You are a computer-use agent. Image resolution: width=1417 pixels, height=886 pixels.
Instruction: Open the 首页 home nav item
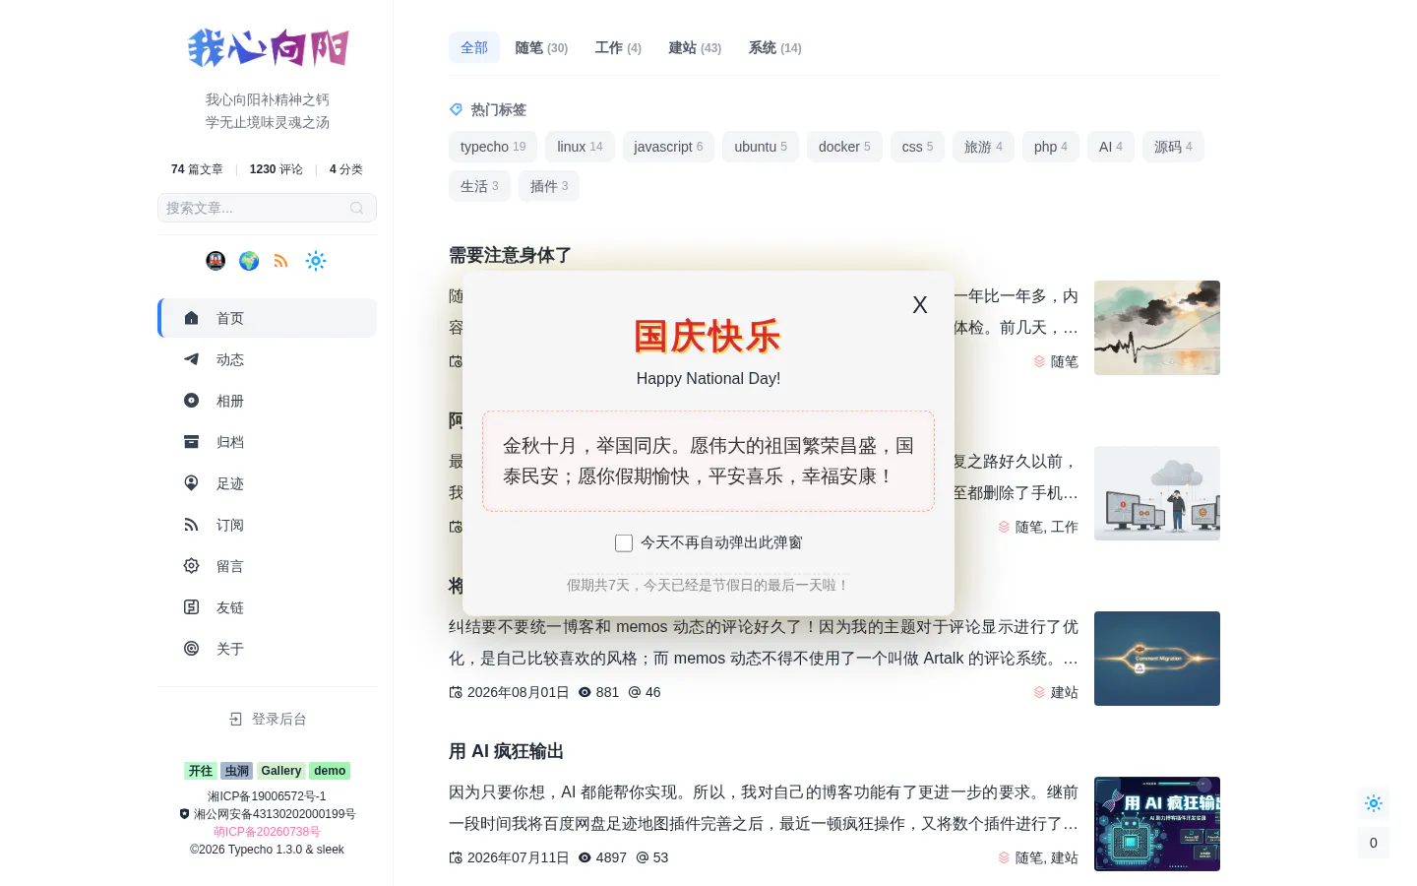(268, 318)
